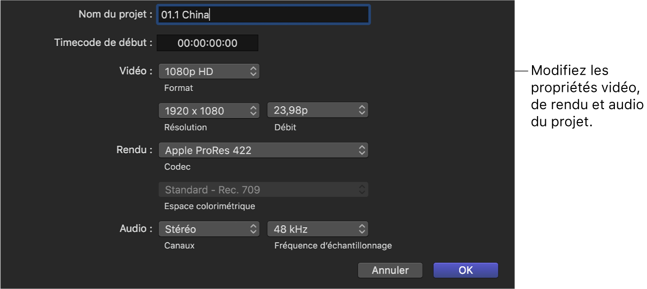This screenshot has width=647, height=289.
Task: Click the chevron arrows beside Stéréo
Action: coord(253,229)
